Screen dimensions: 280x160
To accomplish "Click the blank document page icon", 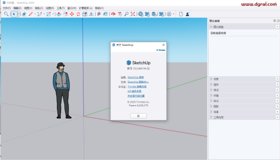I will (x=181, y=14).
